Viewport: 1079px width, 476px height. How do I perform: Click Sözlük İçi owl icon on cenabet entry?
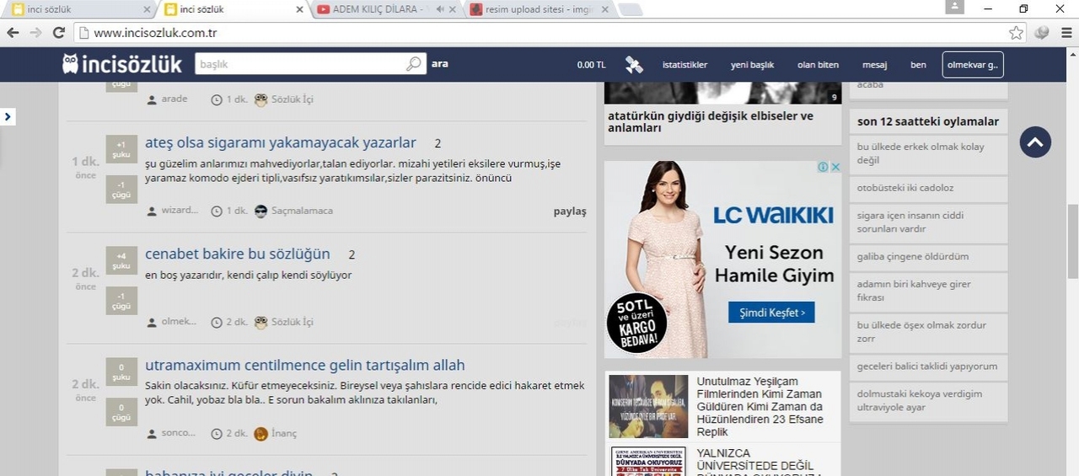point(261,322)
